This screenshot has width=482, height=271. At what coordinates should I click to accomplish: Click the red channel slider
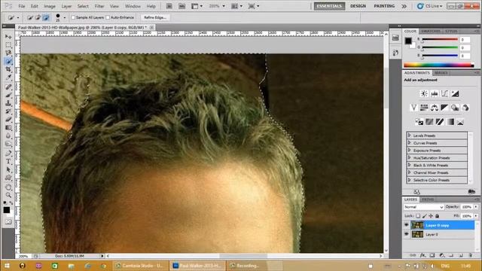(x=440, y=40)
